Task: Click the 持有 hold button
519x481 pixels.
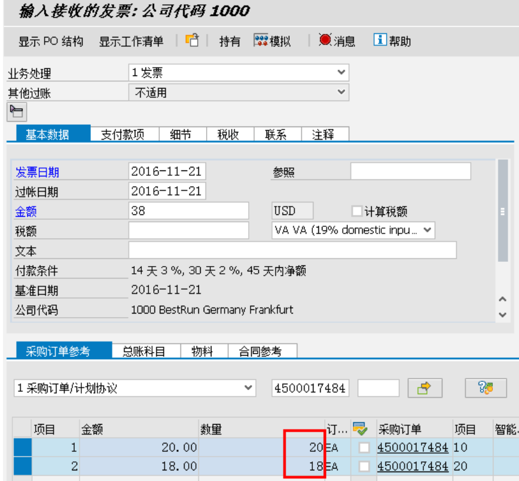Action: (229, 42)
